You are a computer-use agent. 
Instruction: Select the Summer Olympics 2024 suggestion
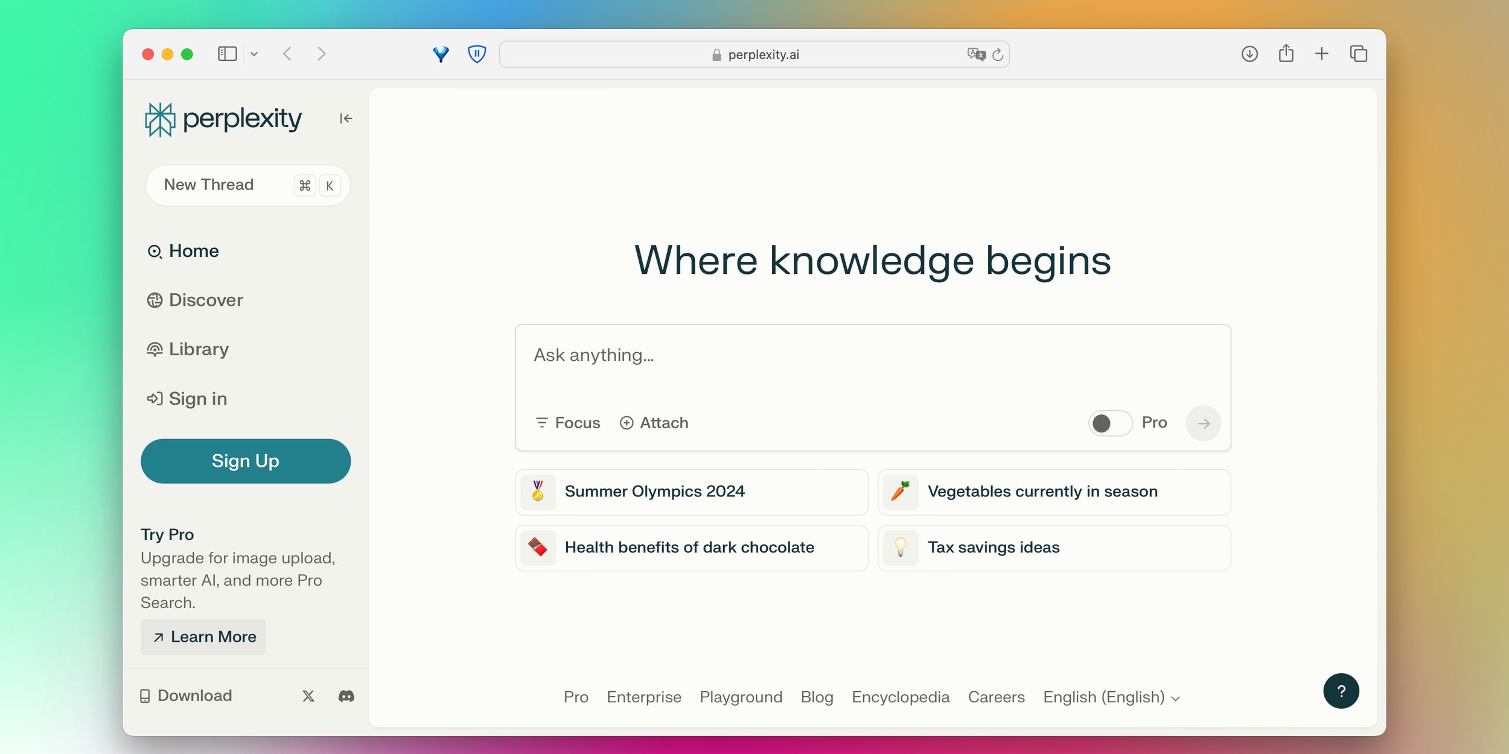click(692, 492)
